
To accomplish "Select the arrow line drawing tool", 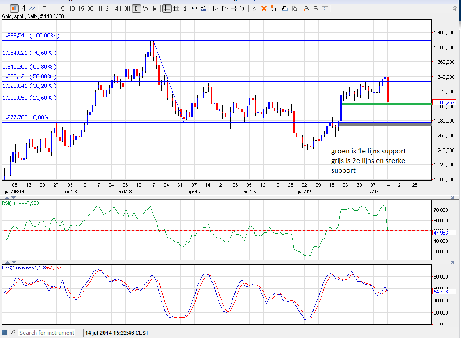I will coord(243,8).
